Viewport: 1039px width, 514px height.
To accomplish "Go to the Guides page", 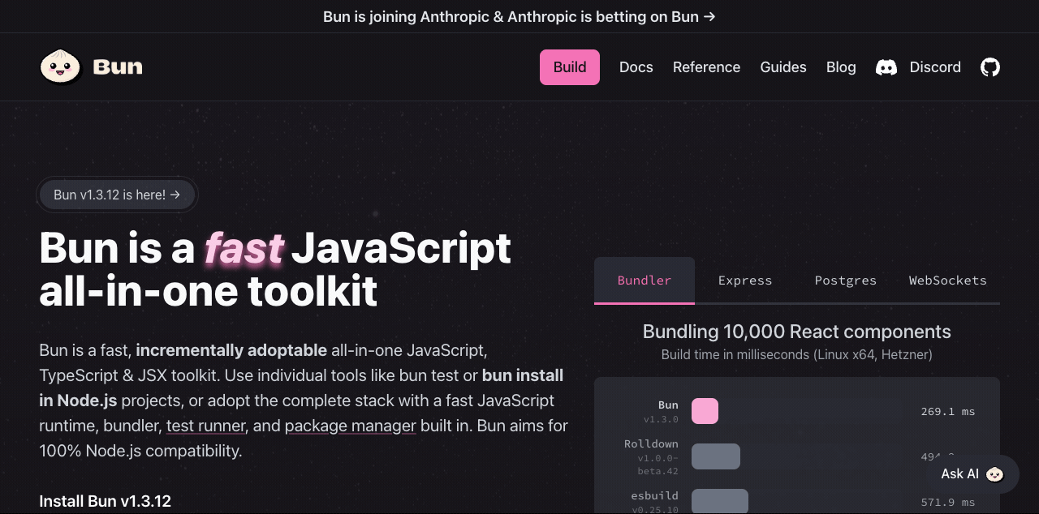I will point(783,67).
